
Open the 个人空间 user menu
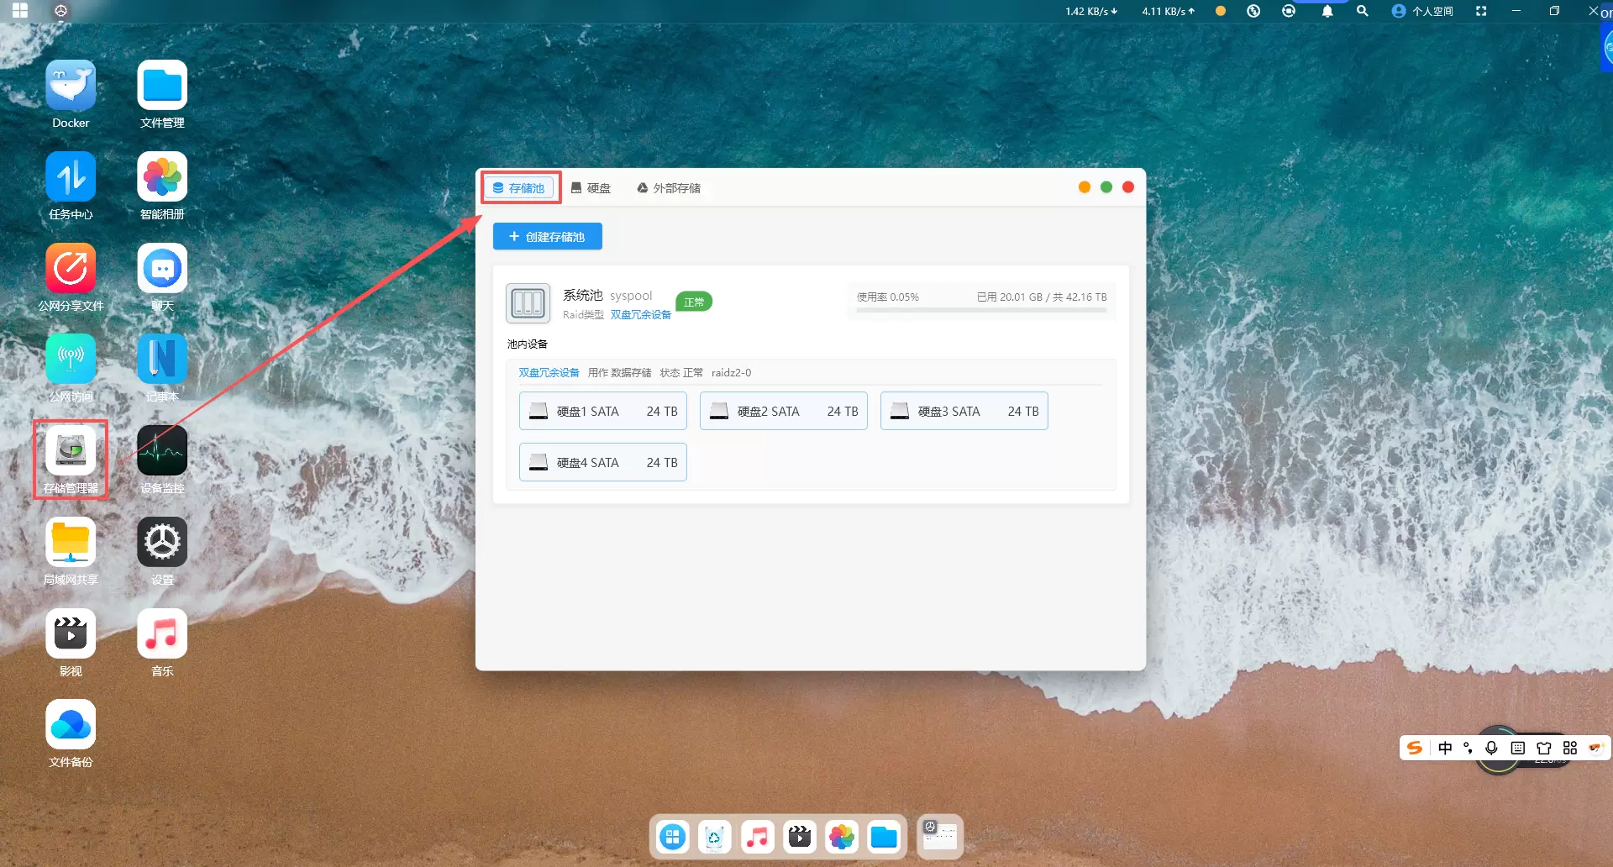pyautogui.click(x=1423, y=12)
